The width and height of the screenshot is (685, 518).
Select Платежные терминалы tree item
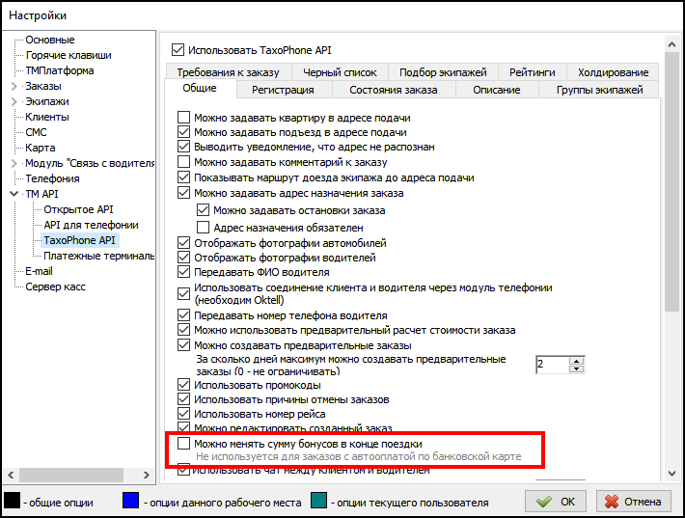98,256
